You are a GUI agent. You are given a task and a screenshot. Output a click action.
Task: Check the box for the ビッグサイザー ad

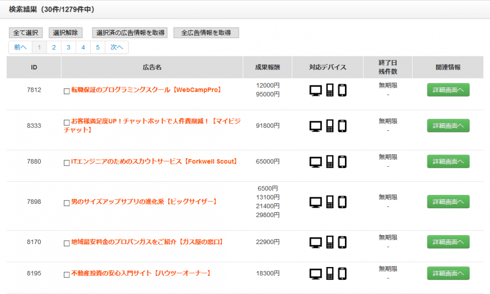coord(67,203)
